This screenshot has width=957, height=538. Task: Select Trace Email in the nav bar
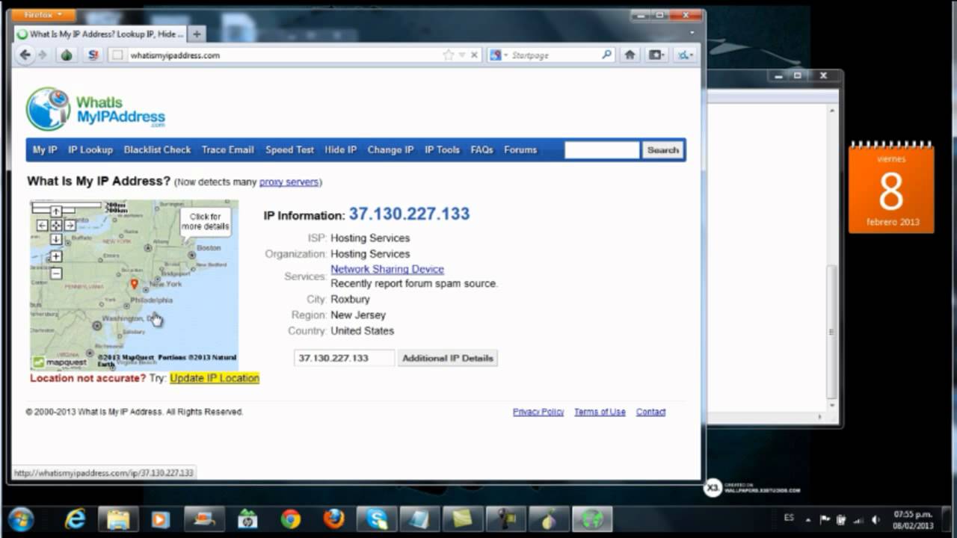228,149
